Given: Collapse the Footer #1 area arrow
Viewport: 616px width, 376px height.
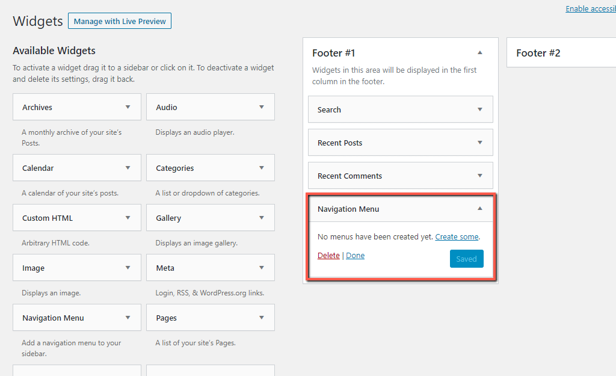Looking at the screenshot, I should pos(479,53).
